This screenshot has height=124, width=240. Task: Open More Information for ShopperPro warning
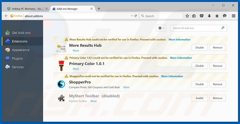click(x=172, y=76)
